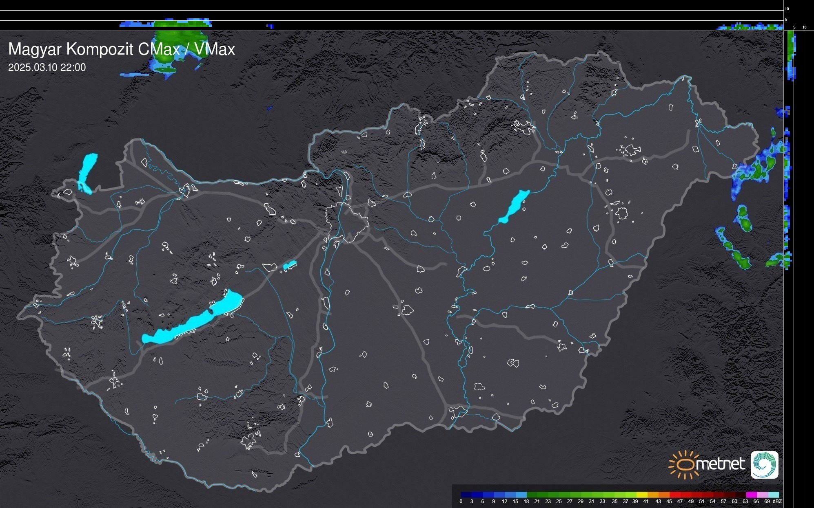This screenshot has width=814, height=508.
Task: Click top VMax side-view echo strip
Action: 180,24
